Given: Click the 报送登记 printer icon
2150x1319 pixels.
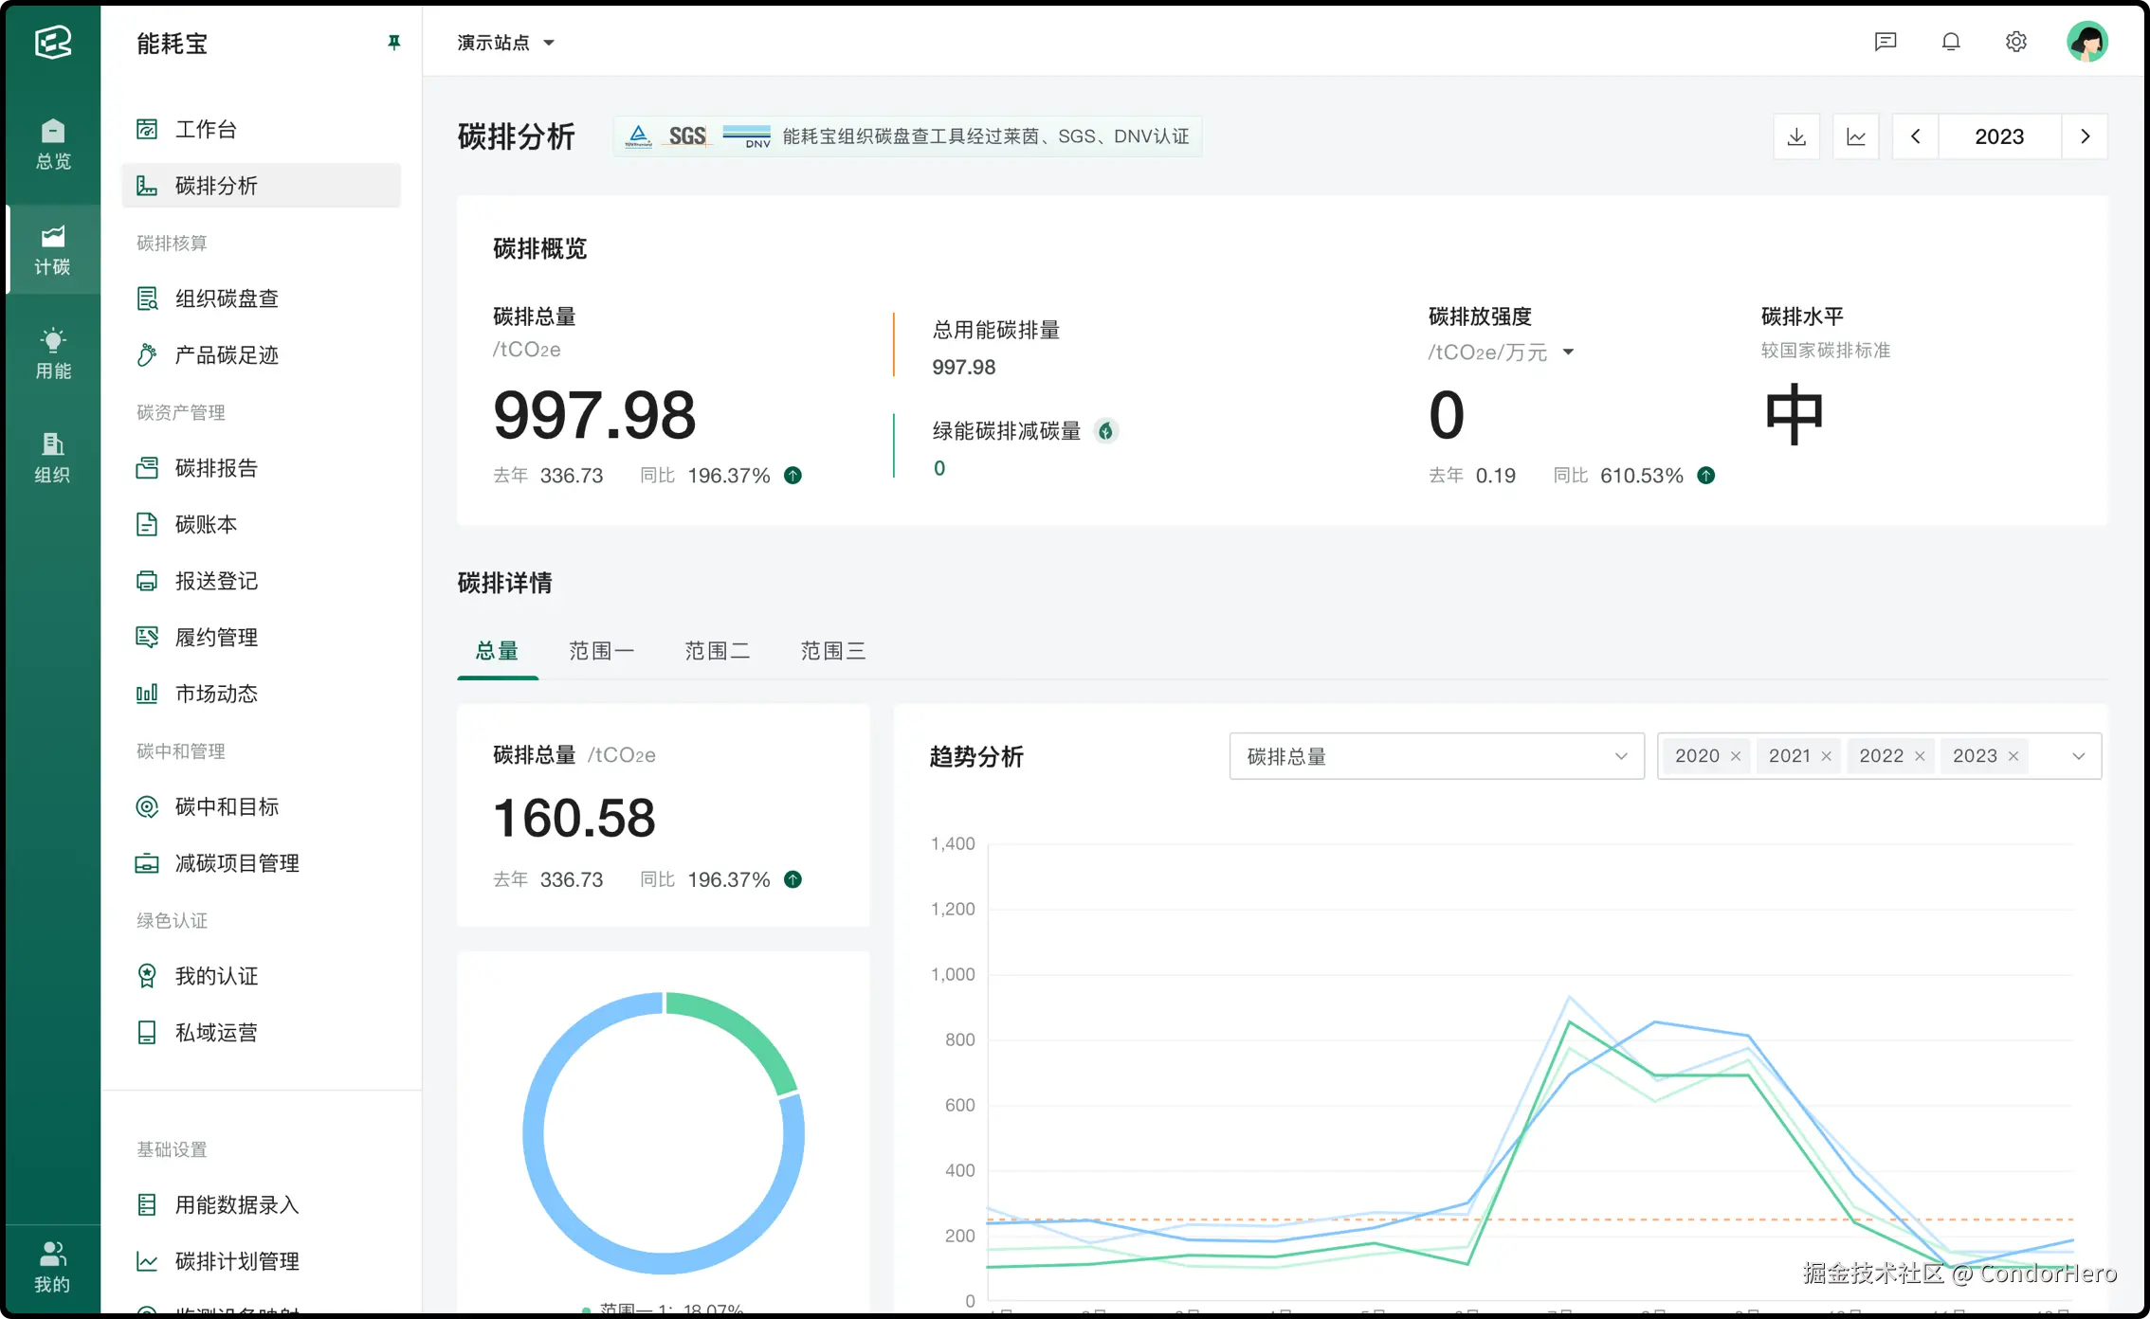Looking at the screenshot, I should click(x=147, y=581).
